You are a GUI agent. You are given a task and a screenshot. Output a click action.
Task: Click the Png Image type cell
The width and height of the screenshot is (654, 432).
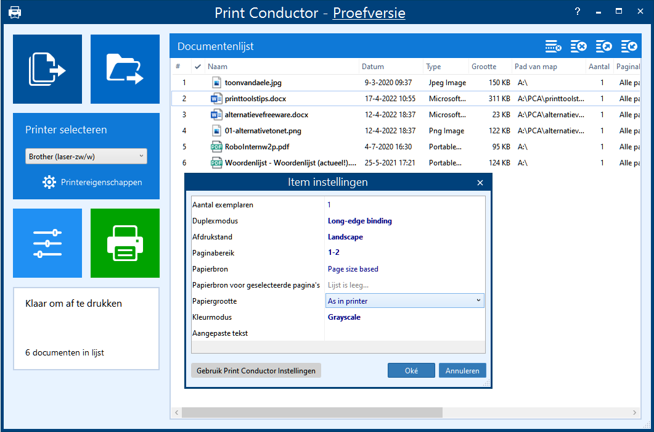(446, 131)
